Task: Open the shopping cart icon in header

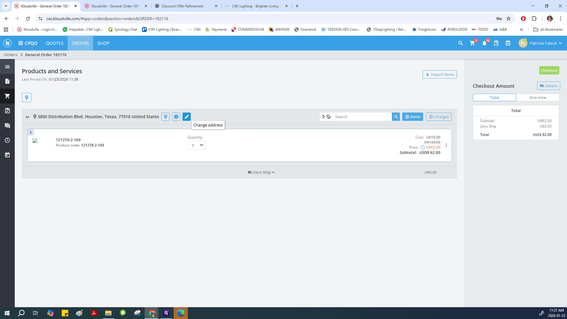Action: pos(472,43)
